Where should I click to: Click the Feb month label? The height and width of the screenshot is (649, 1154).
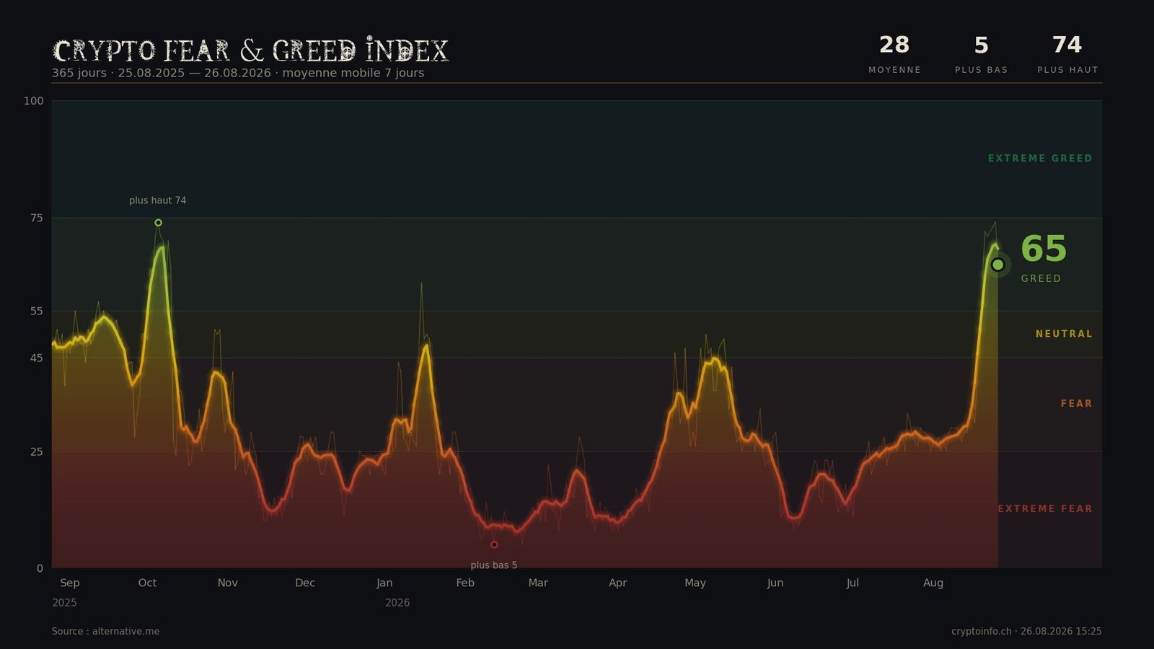(465, 583)
